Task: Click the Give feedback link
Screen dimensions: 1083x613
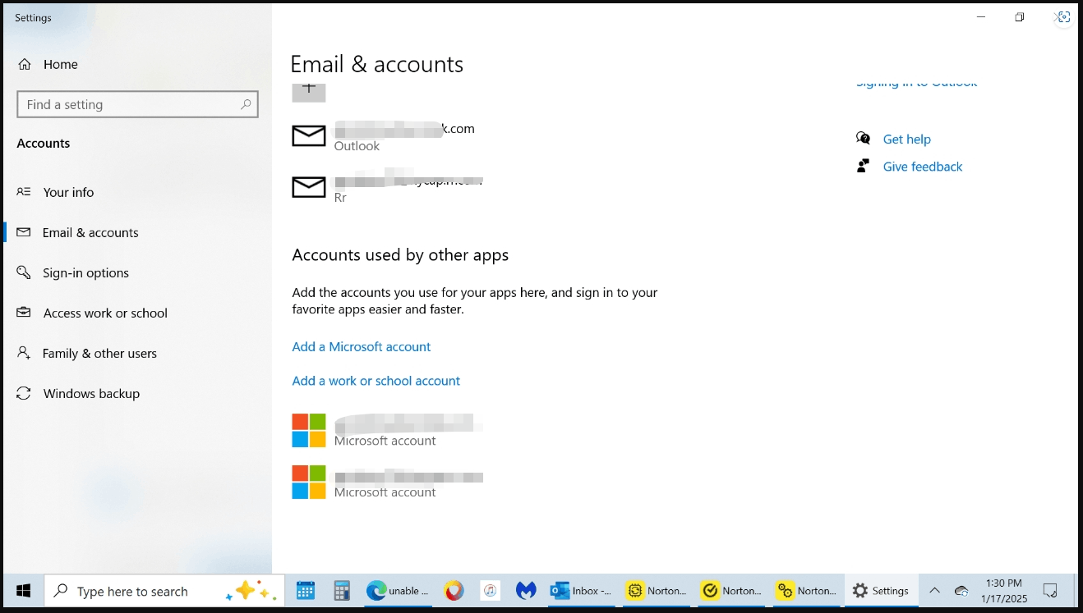Action: [x=923, y=167]
